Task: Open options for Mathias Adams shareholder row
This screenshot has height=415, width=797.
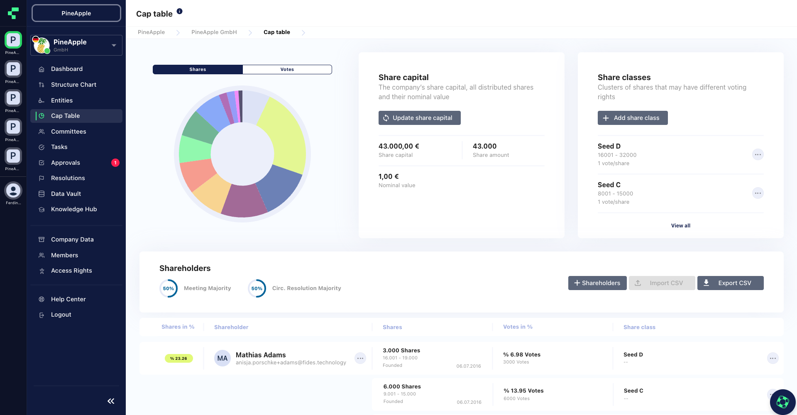Action: click(x=360, y=358)
